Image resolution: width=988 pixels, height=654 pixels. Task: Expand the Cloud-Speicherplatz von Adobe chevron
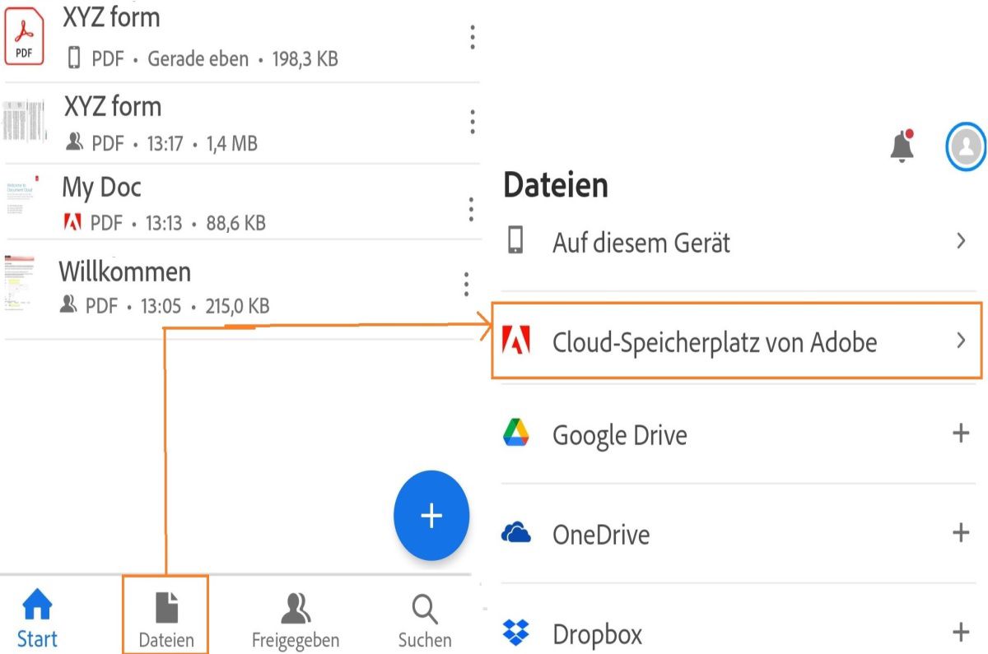coord(960,341)
